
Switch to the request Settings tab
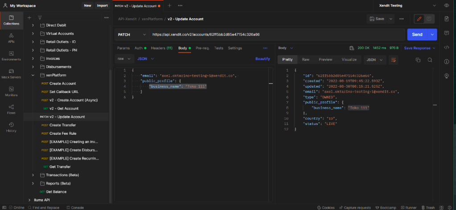(x=235, y=48)
